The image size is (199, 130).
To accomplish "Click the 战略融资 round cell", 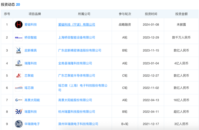I will tap(125, 25).
